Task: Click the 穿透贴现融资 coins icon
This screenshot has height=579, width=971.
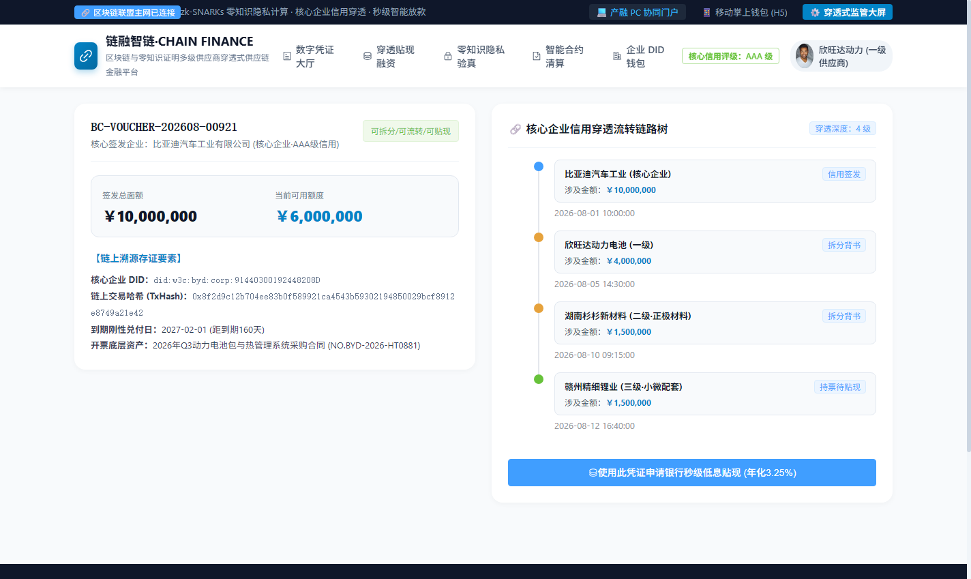Action: pyautogui.click(x=368, y=57)
